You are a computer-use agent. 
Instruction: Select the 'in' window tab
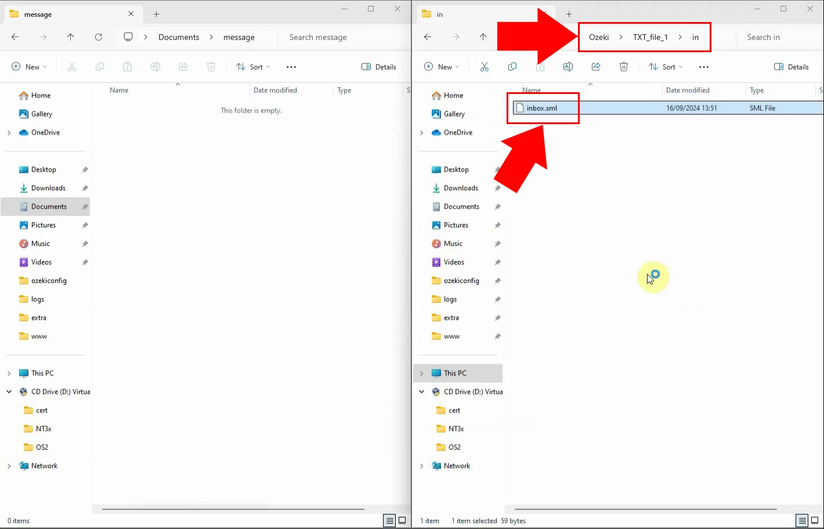coord(485,14)
